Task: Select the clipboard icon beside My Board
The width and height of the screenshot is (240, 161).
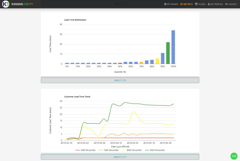Action: pos(165,4)
